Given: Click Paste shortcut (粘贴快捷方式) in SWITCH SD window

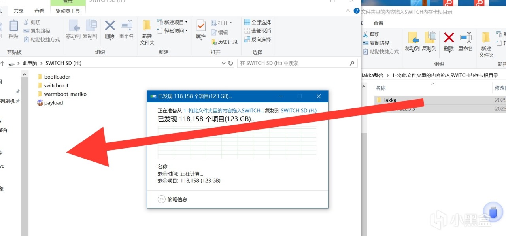Looking at the screenshot, I should [x=42, y=40].
